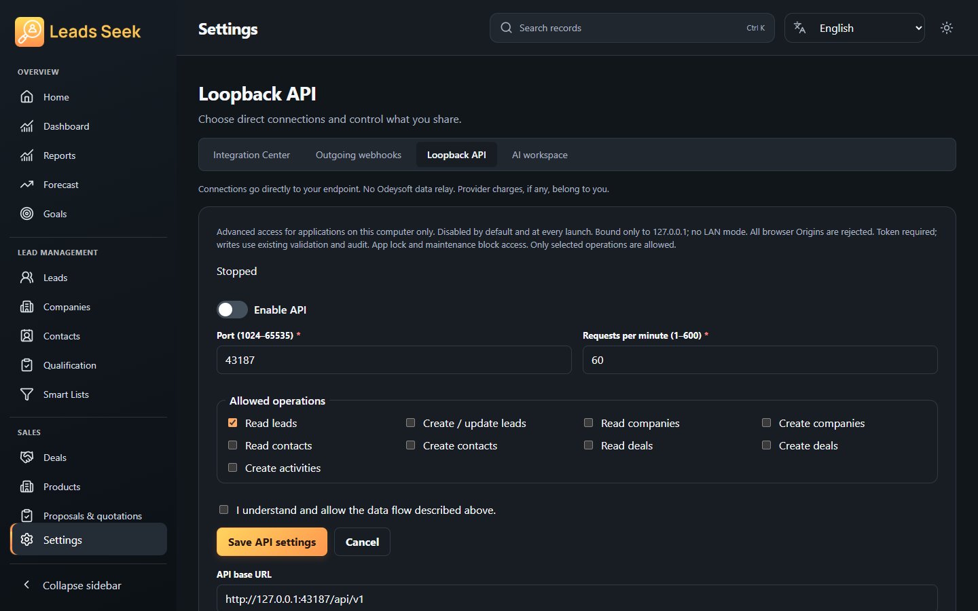Uncheck the Read leads checkbox
This screenshot has height=611, width=978.
[233, 423]
